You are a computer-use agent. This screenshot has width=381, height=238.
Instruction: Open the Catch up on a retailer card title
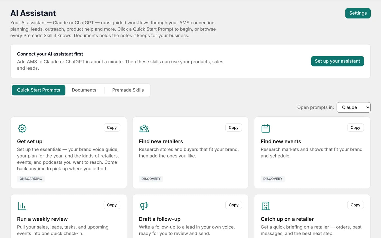(287, 219)
